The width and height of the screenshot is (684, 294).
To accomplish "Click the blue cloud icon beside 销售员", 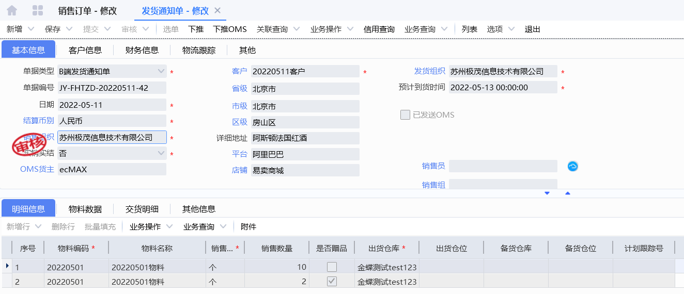I will pos(572,166).
